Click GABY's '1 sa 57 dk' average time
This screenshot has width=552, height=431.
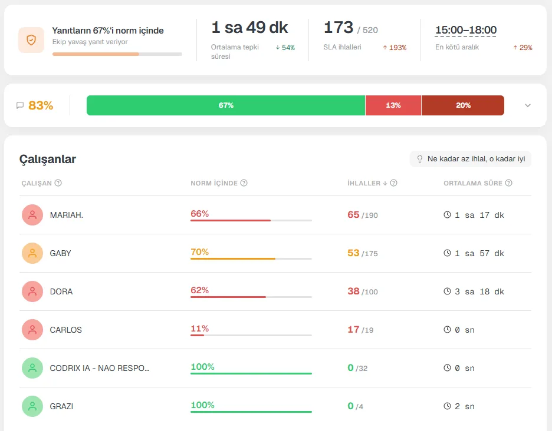479,253
